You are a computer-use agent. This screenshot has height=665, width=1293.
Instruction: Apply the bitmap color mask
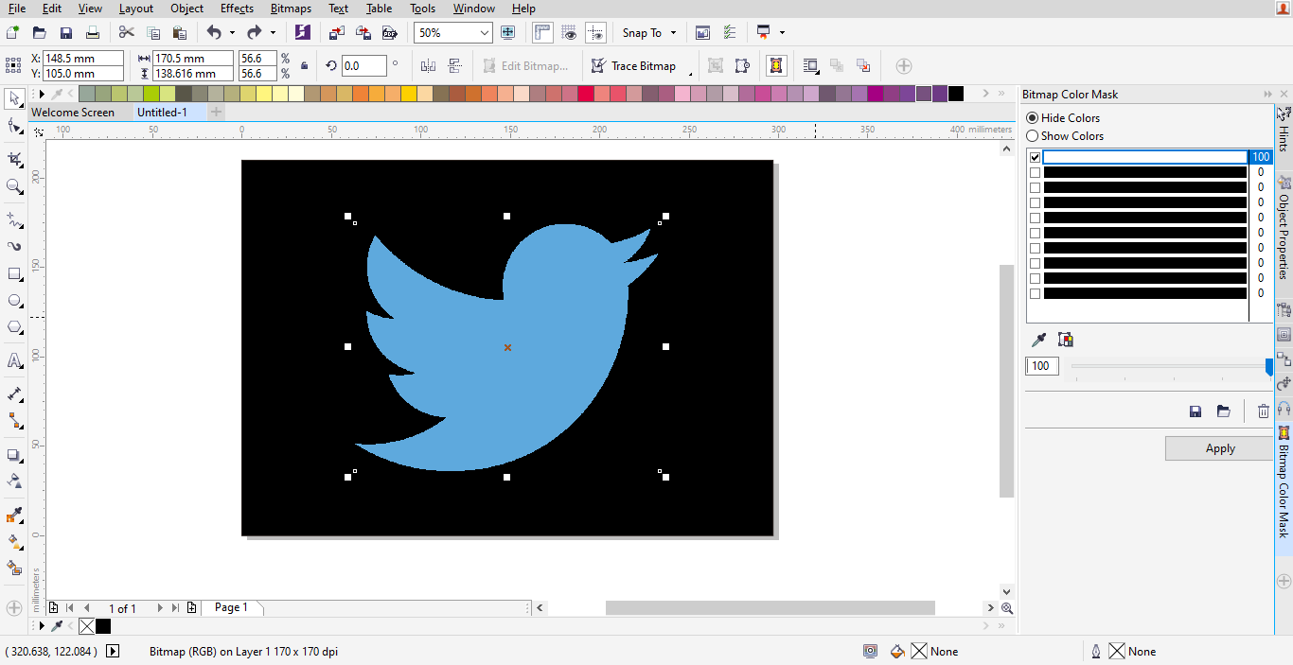1219,447
